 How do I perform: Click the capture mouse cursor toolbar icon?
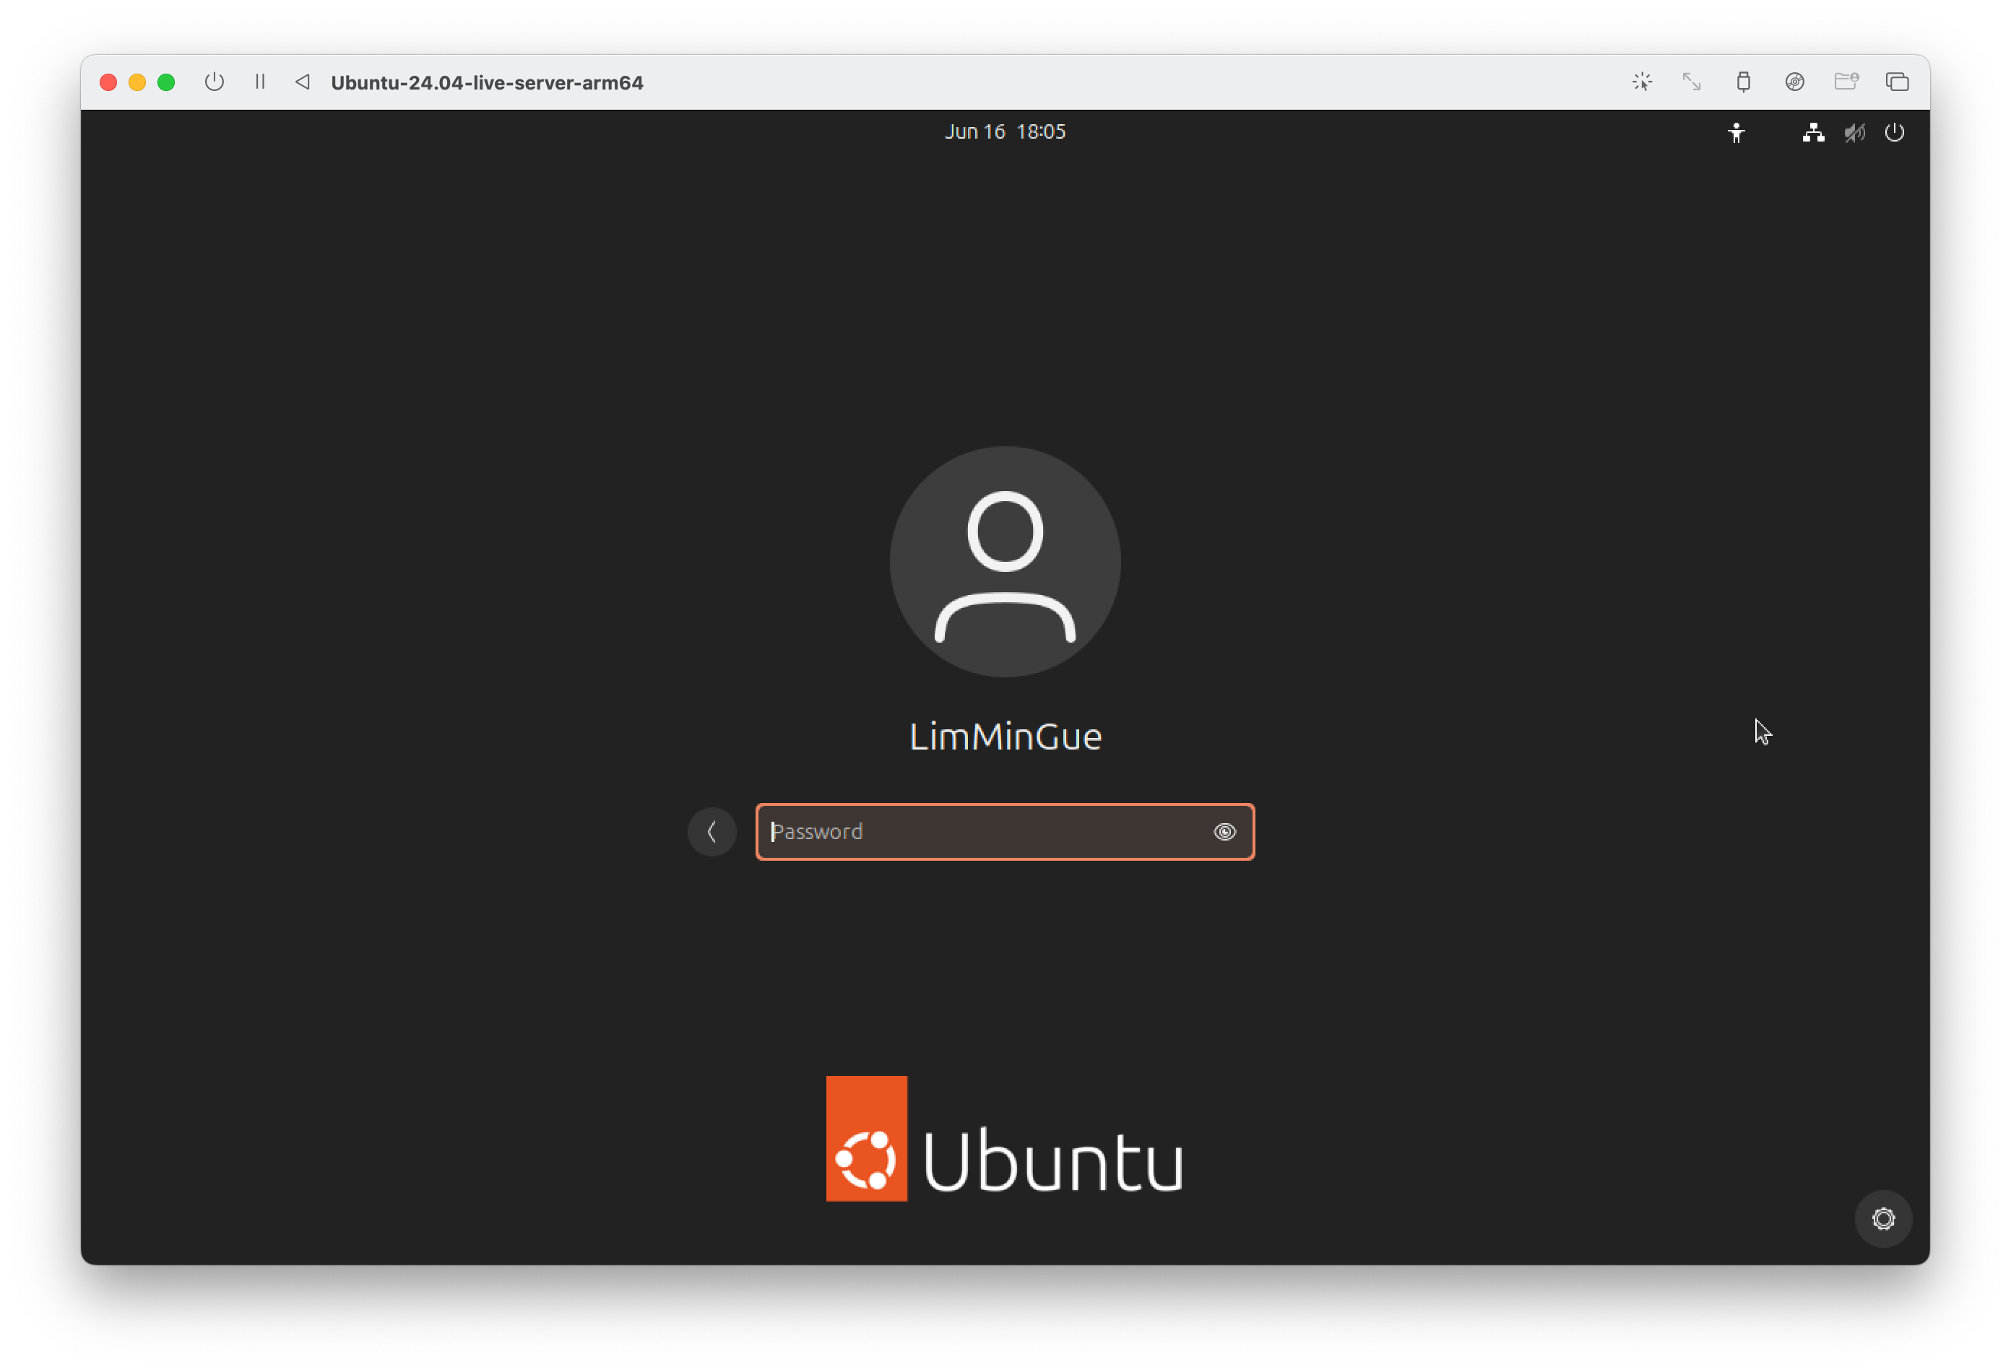coord(1641,82)
